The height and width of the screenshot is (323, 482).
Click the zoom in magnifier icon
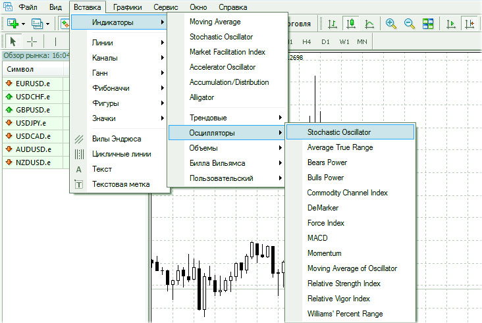(x=391, y=24)
